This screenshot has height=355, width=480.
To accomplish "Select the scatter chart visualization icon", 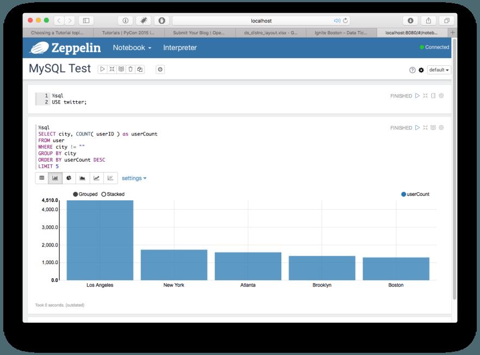I will [x=110, y=178].
